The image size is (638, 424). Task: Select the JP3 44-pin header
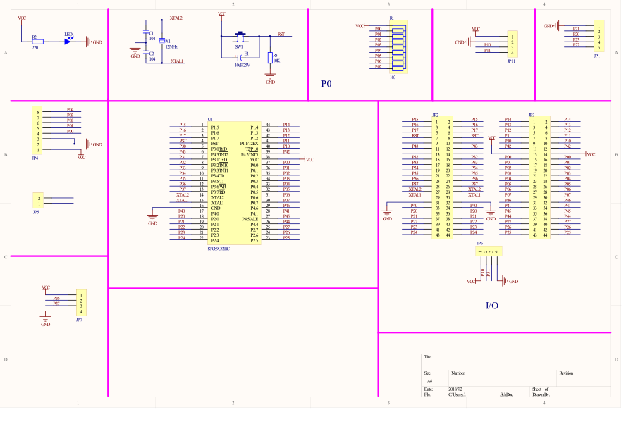[x=539, y=178]
